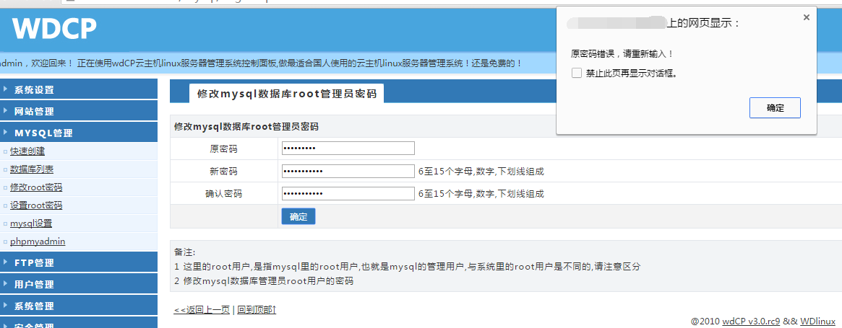Click the hint text beside 确认密码 field
Image resolution: width=842 pixels, height=328 pixels.
point(481,194)
